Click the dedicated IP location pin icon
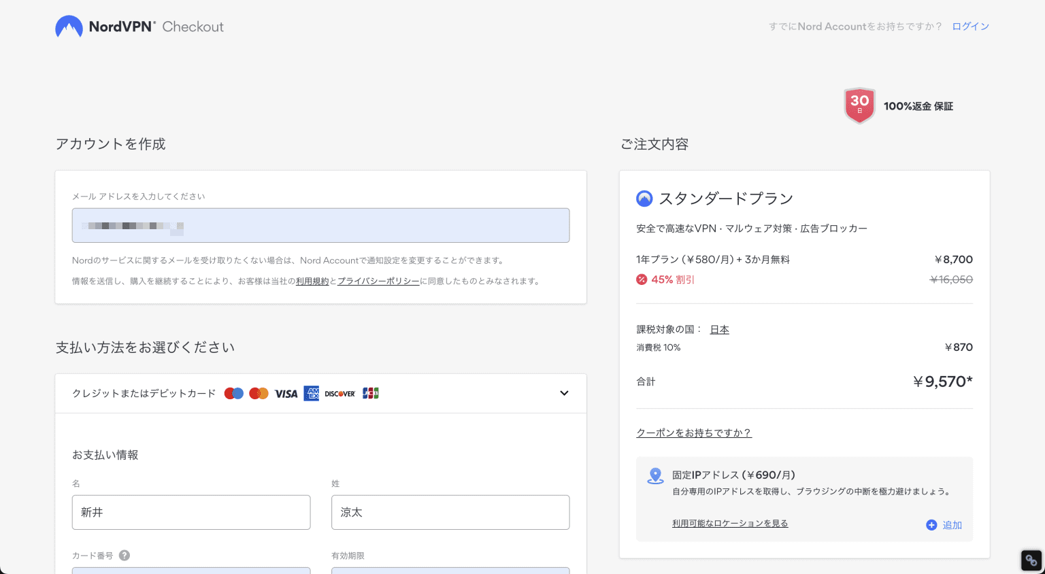Screen dimensions: 1045x574 click(655, 476)
